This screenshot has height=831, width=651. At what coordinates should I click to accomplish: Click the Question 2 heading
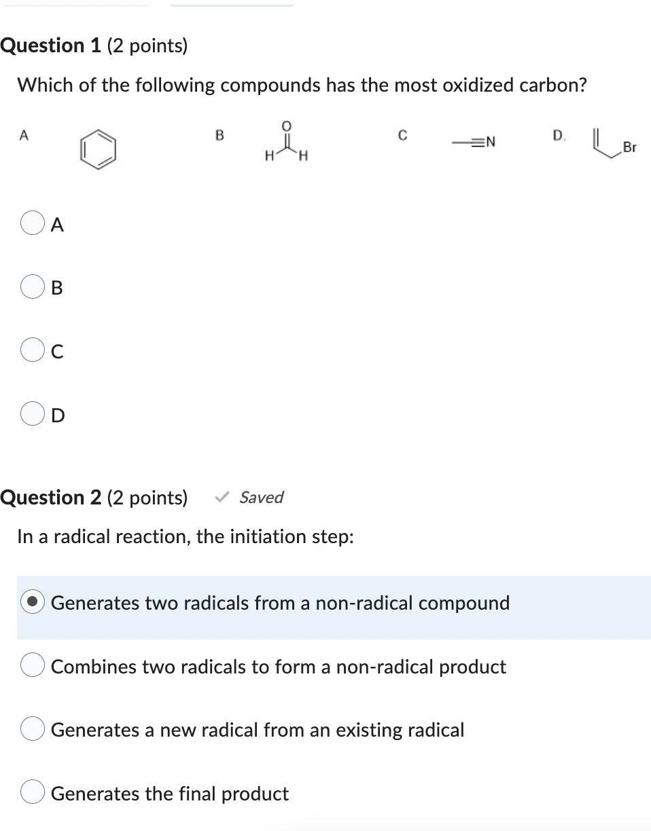pyautogui.click(x=94, y=498)
